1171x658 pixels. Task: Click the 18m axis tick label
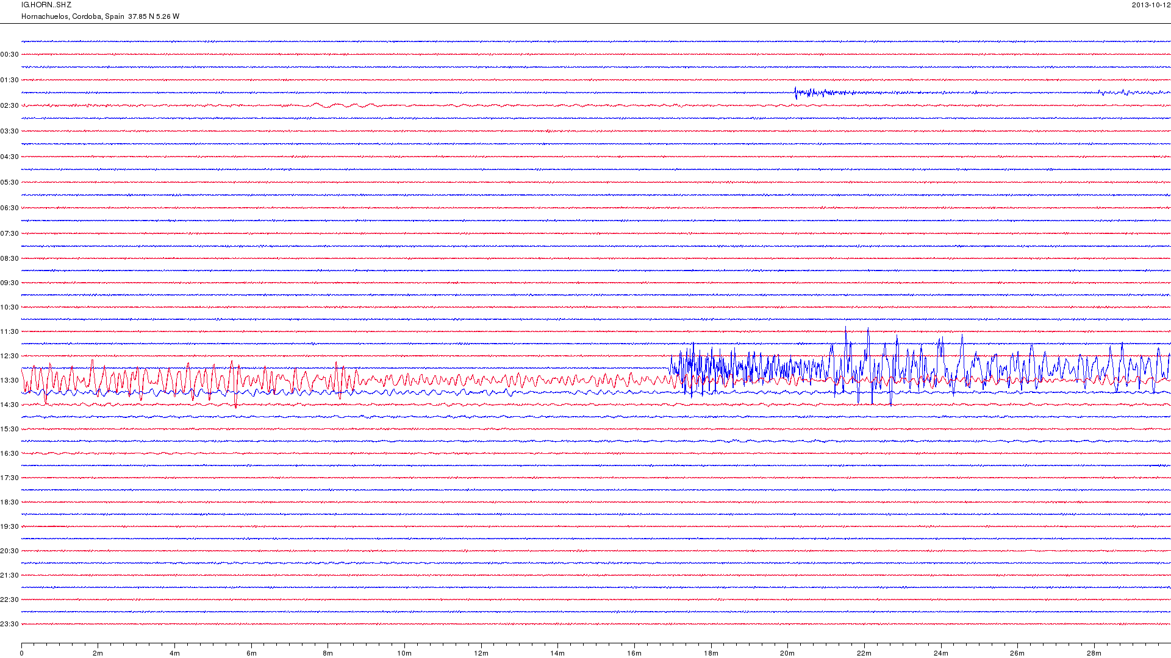click(711, 653)
